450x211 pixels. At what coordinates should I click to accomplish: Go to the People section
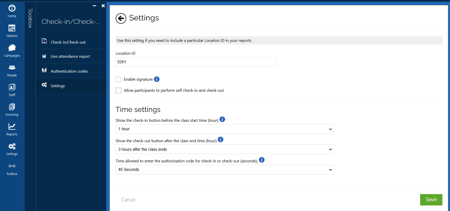12,68
